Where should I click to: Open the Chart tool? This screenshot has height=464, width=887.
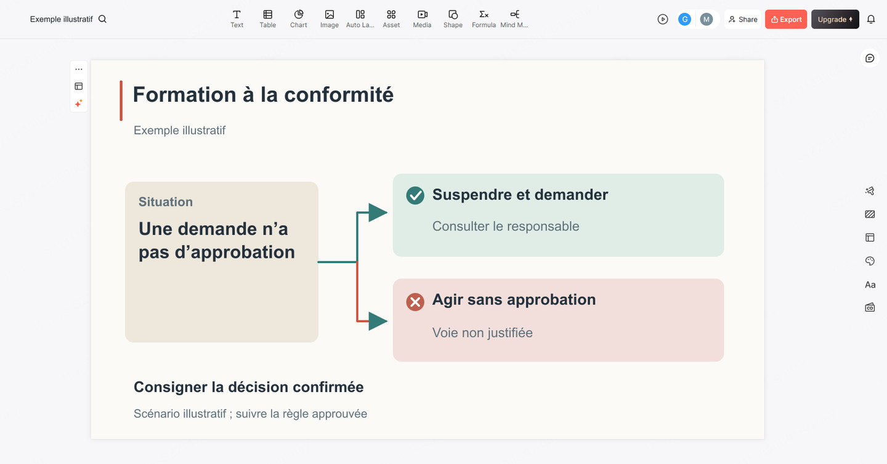click(x=299, y=19)
